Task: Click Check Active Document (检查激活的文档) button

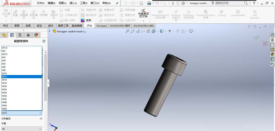Action: [143, 14]
